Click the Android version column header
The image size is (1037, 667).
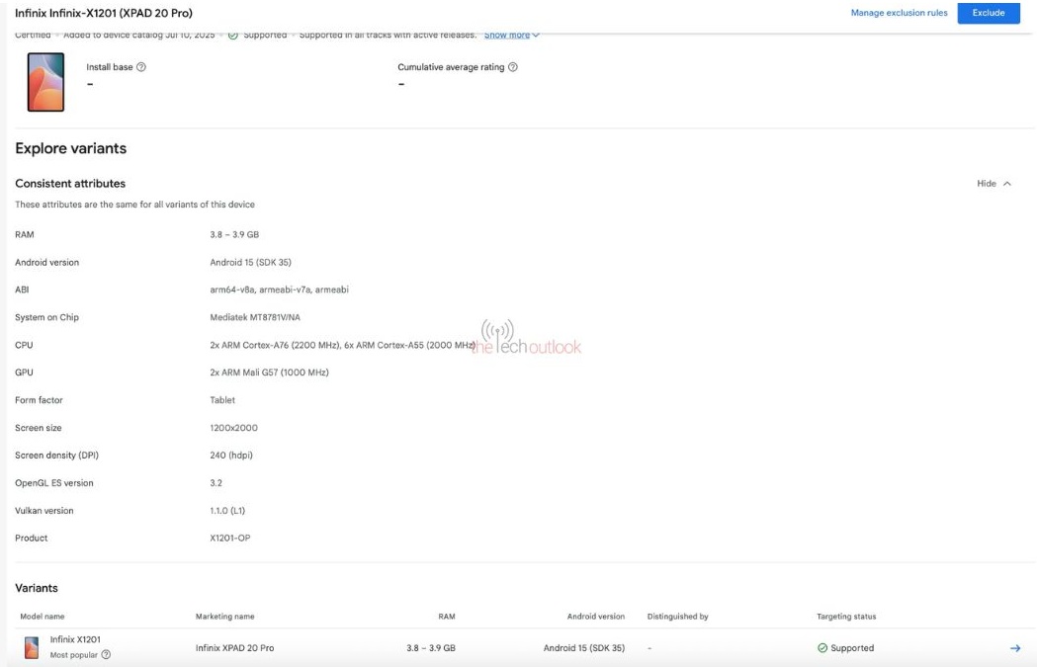pos(595,616)
